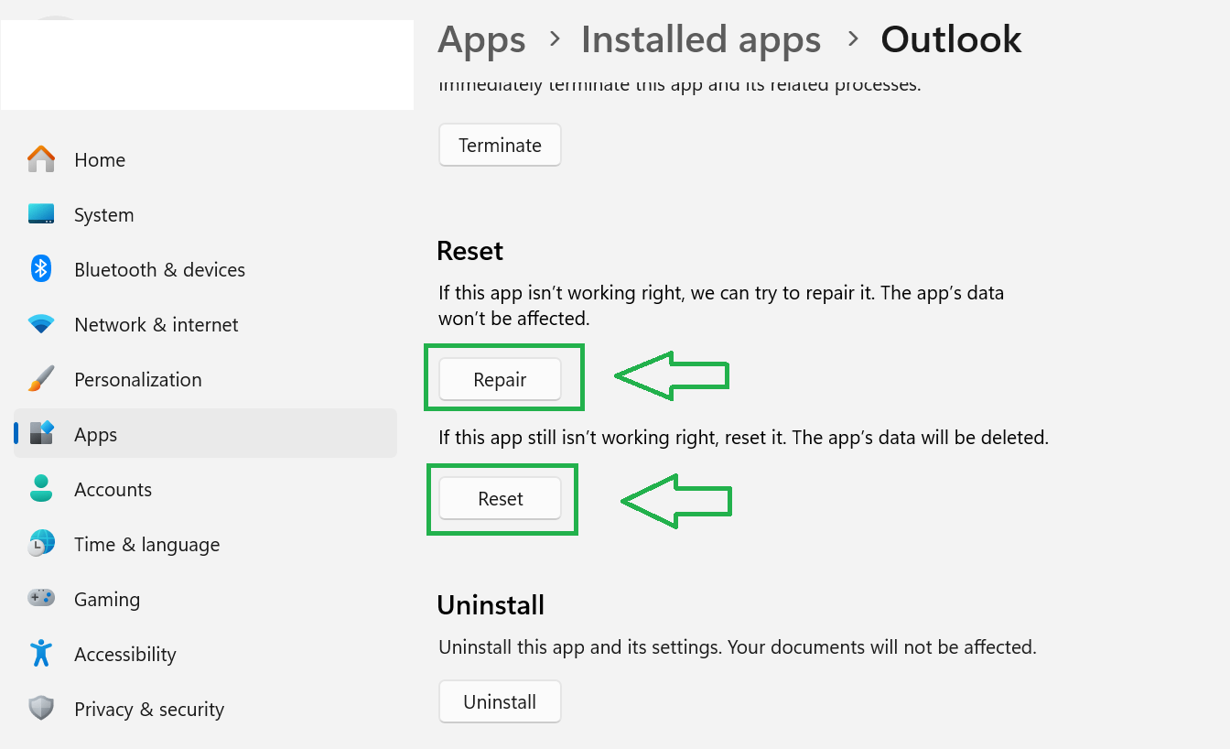Viewport: 1230px width, 749px height.
Task: Click "Your documents will not be affected" text
Action: point(881,646)
